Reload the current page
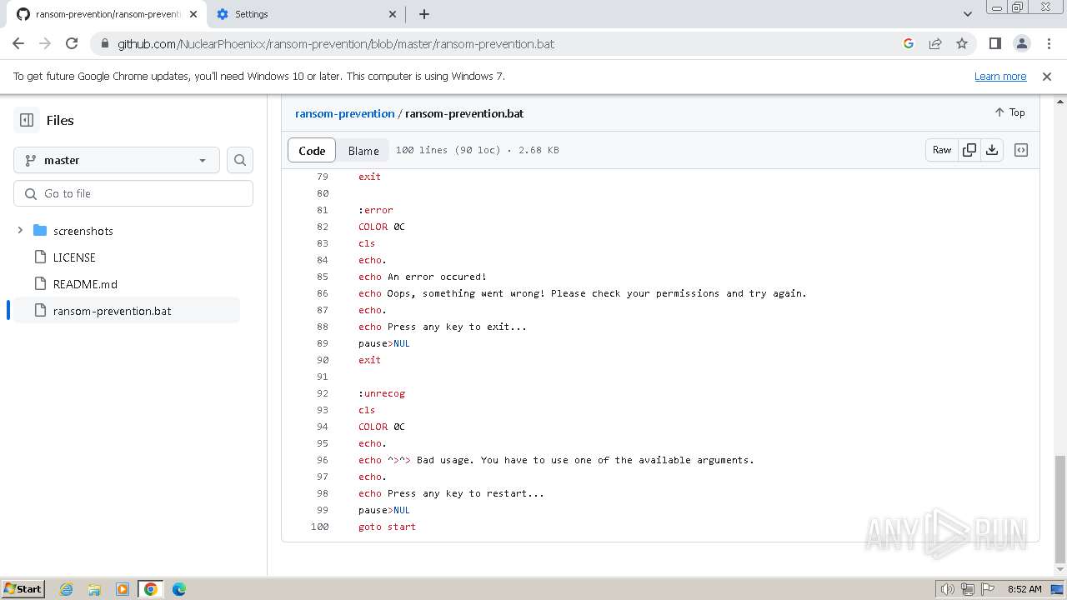The height and width of the screenshot is (600, 1067). click(x=72, y=43)
